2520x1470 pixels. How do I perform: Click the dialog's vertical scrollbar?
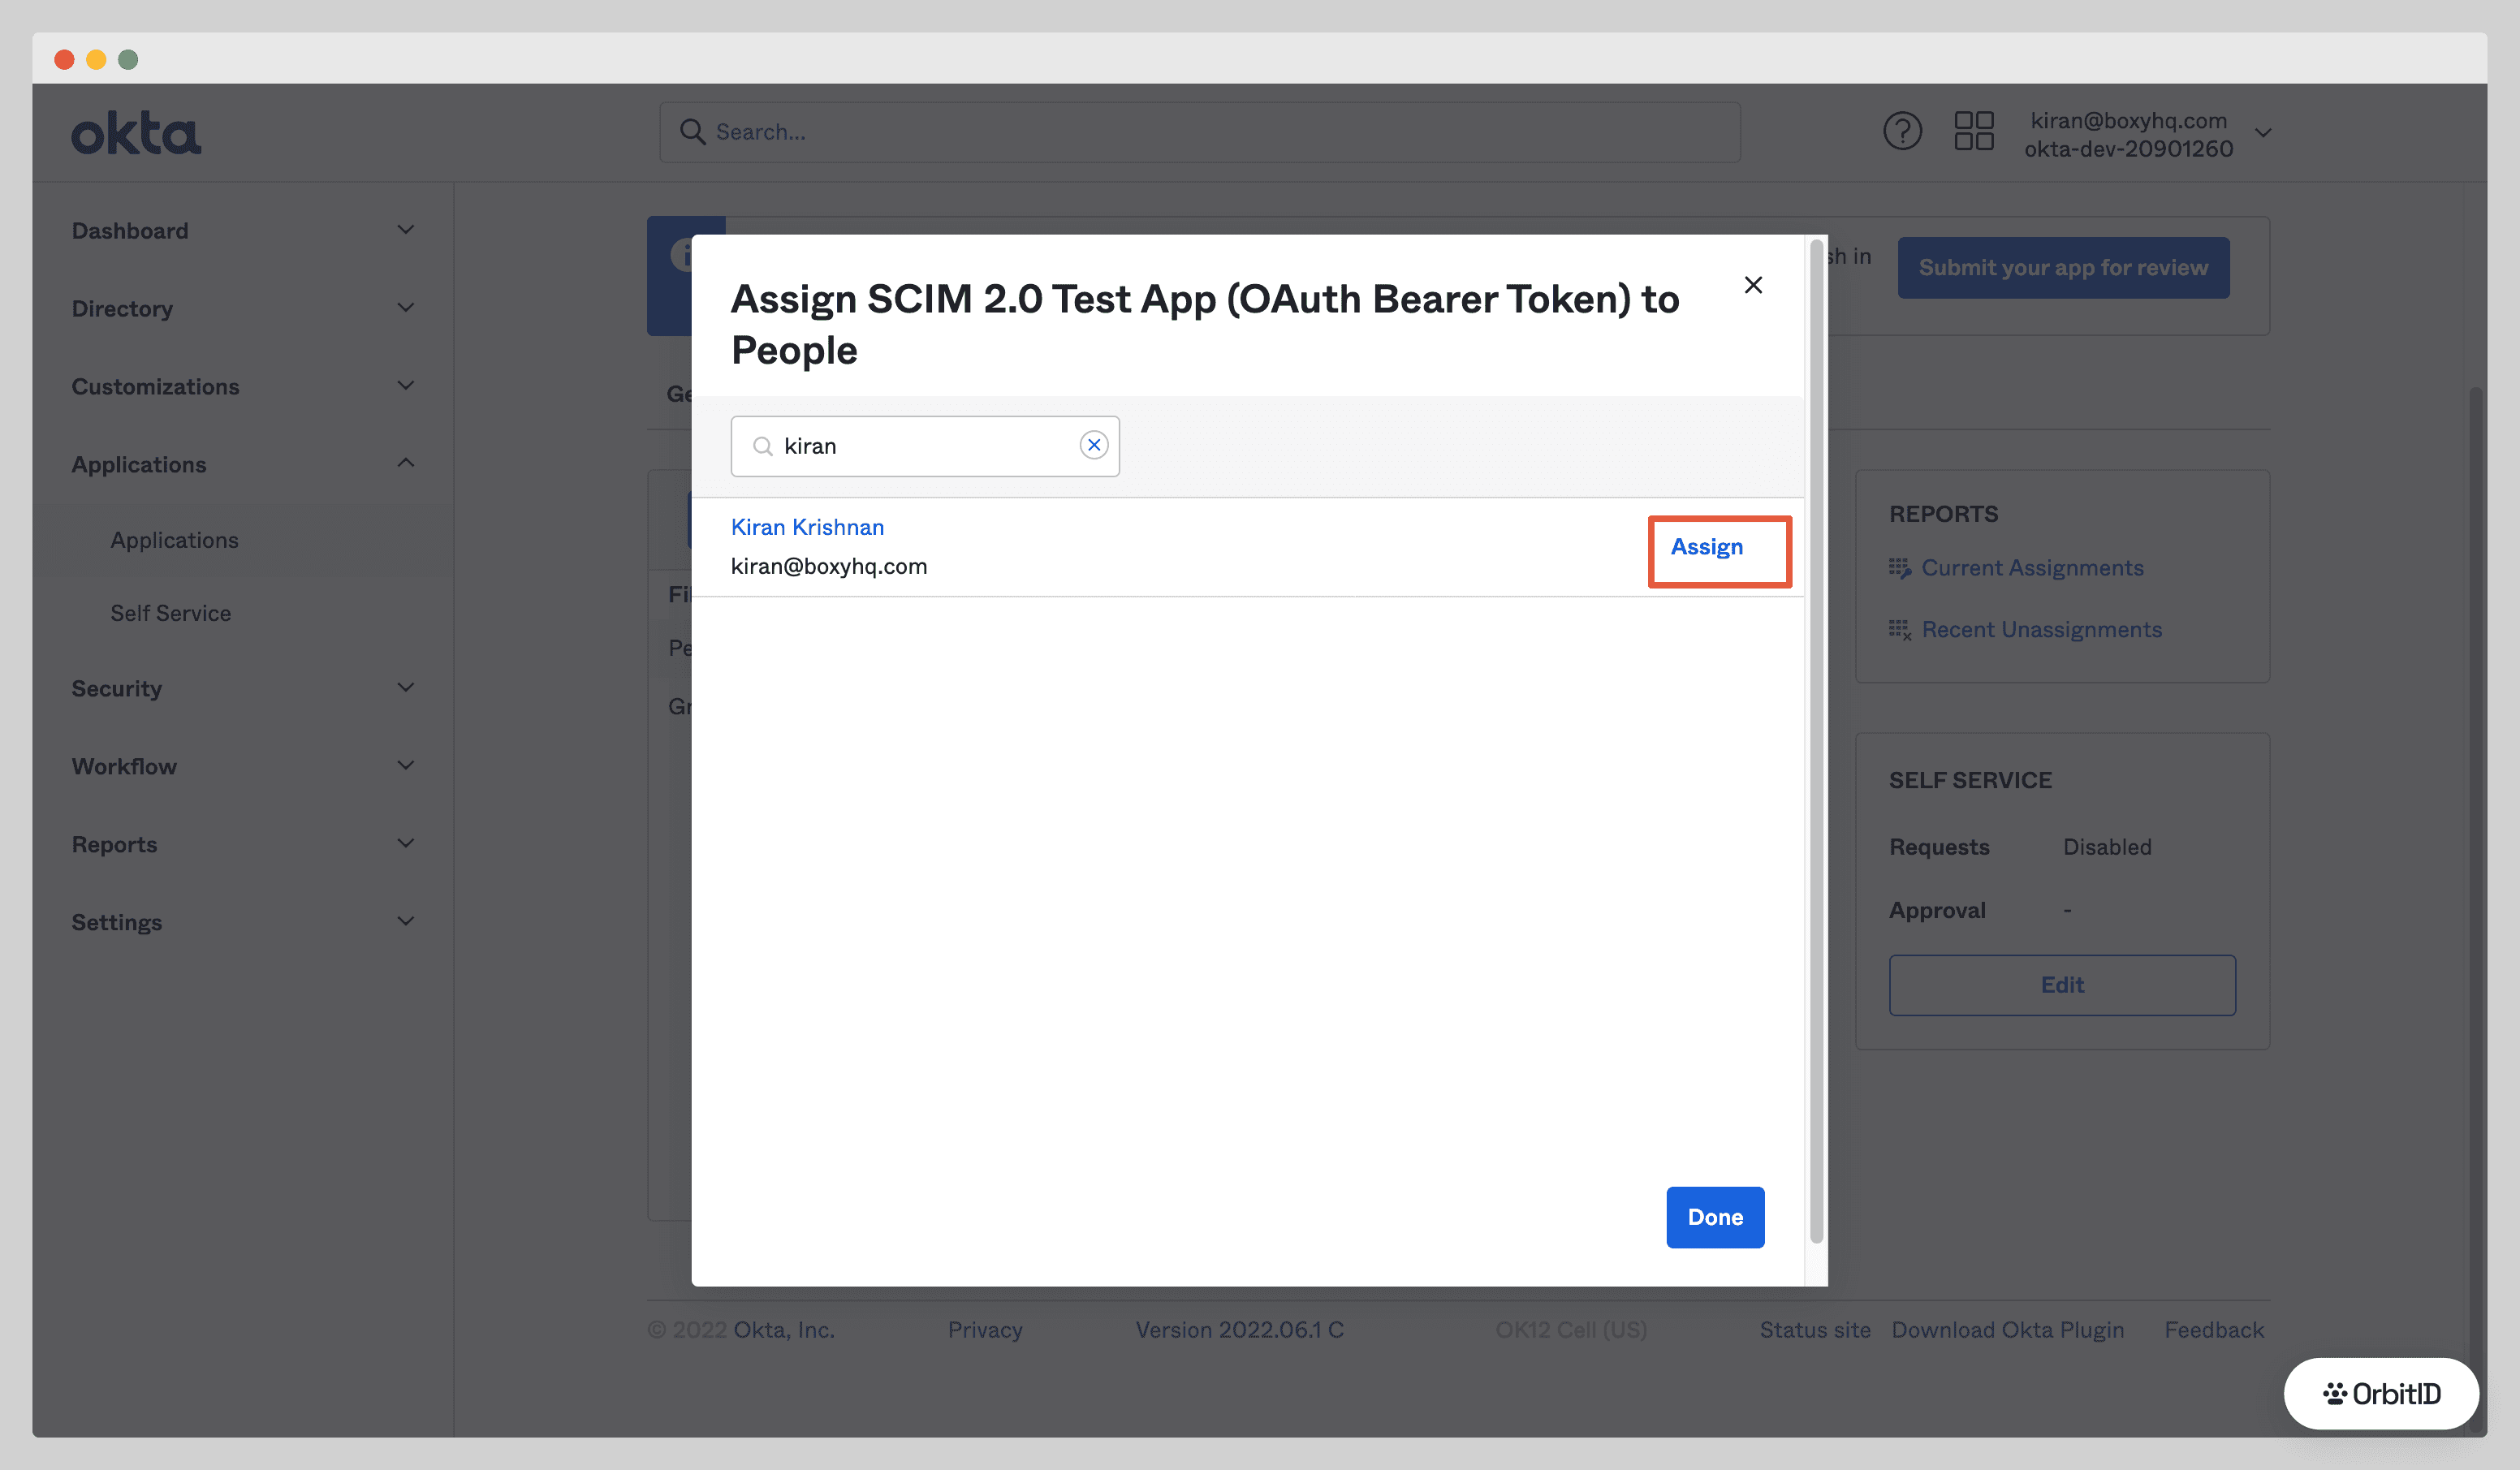click(1816, 740)
